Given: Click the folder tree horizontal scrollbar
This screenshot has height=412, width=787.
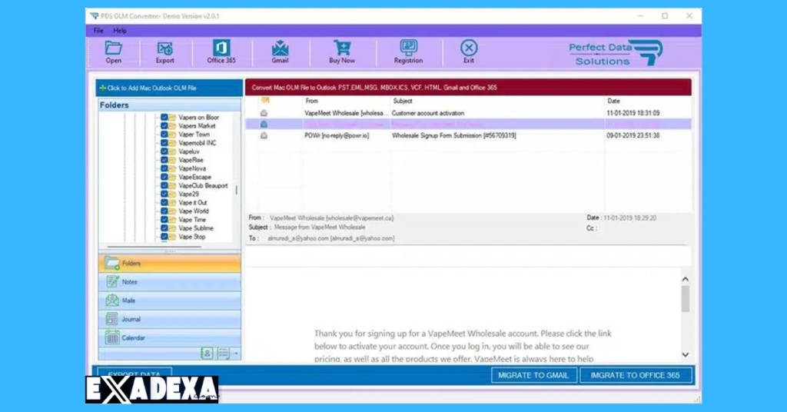Looking at the screenshot, I should click(154, 247).
